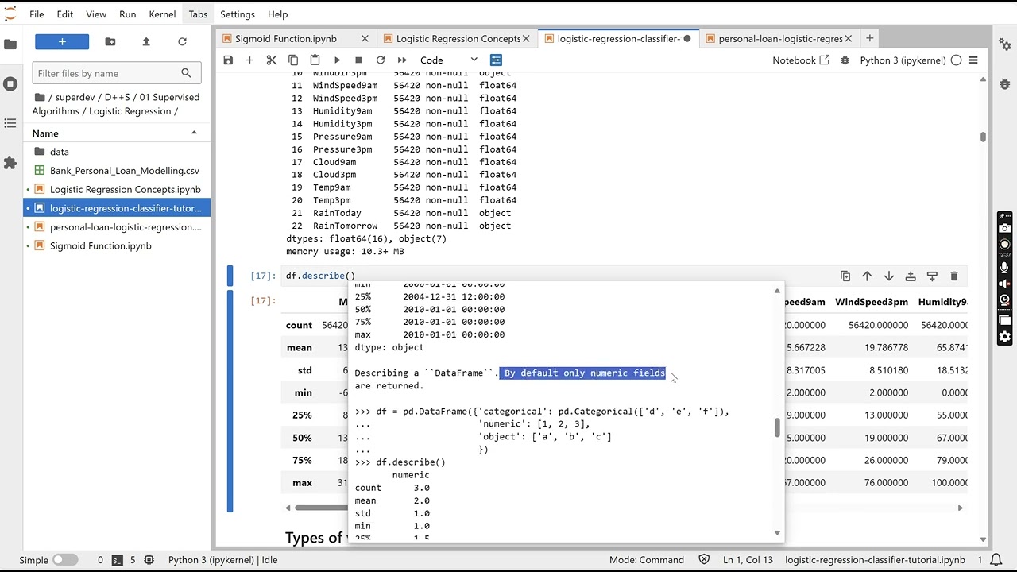1017x572 pixels.
Task: Restart kernel and run all cells
Action: 402,60
